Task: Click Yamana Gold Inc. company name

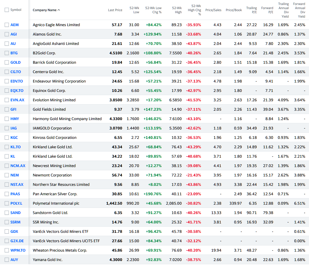Action: (x=48, y=260)
